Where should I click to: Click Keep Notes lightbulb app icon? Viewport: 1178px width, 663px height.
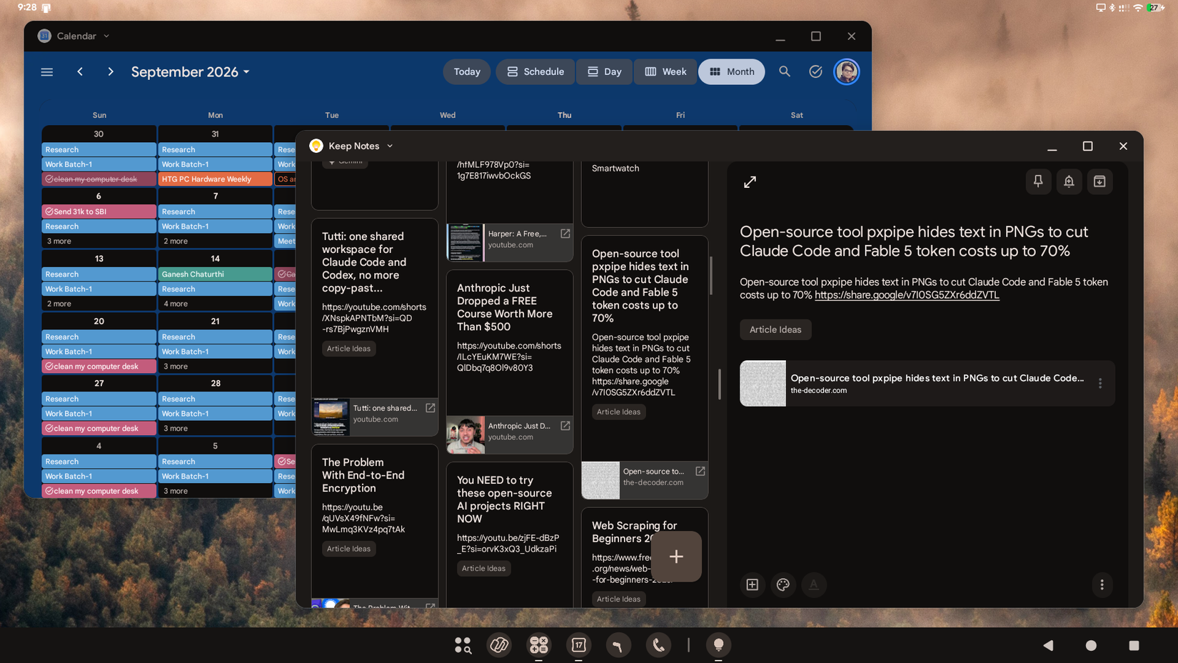point(316,146)
